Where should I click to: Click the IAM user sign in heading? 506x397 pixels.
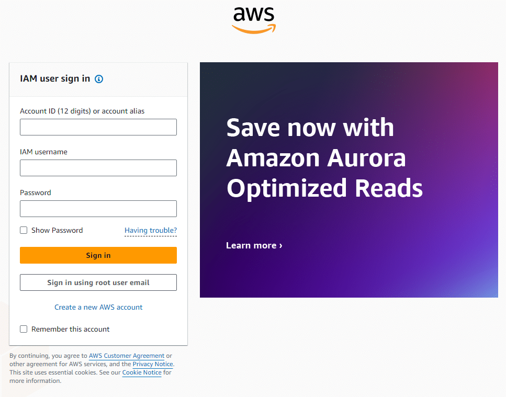pyautogui.click(x=55, y=79)
